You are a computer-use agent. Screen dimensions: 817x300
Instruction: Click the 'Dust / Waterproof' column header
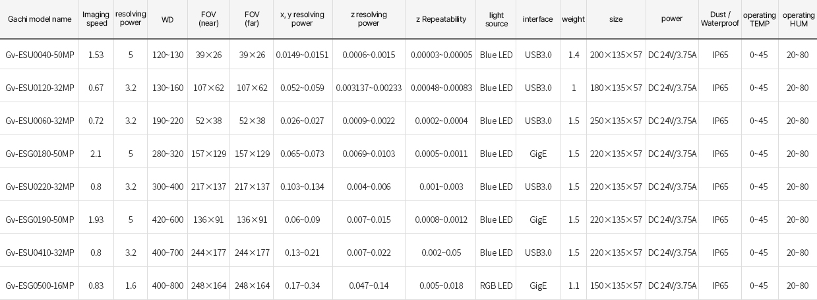720,19
